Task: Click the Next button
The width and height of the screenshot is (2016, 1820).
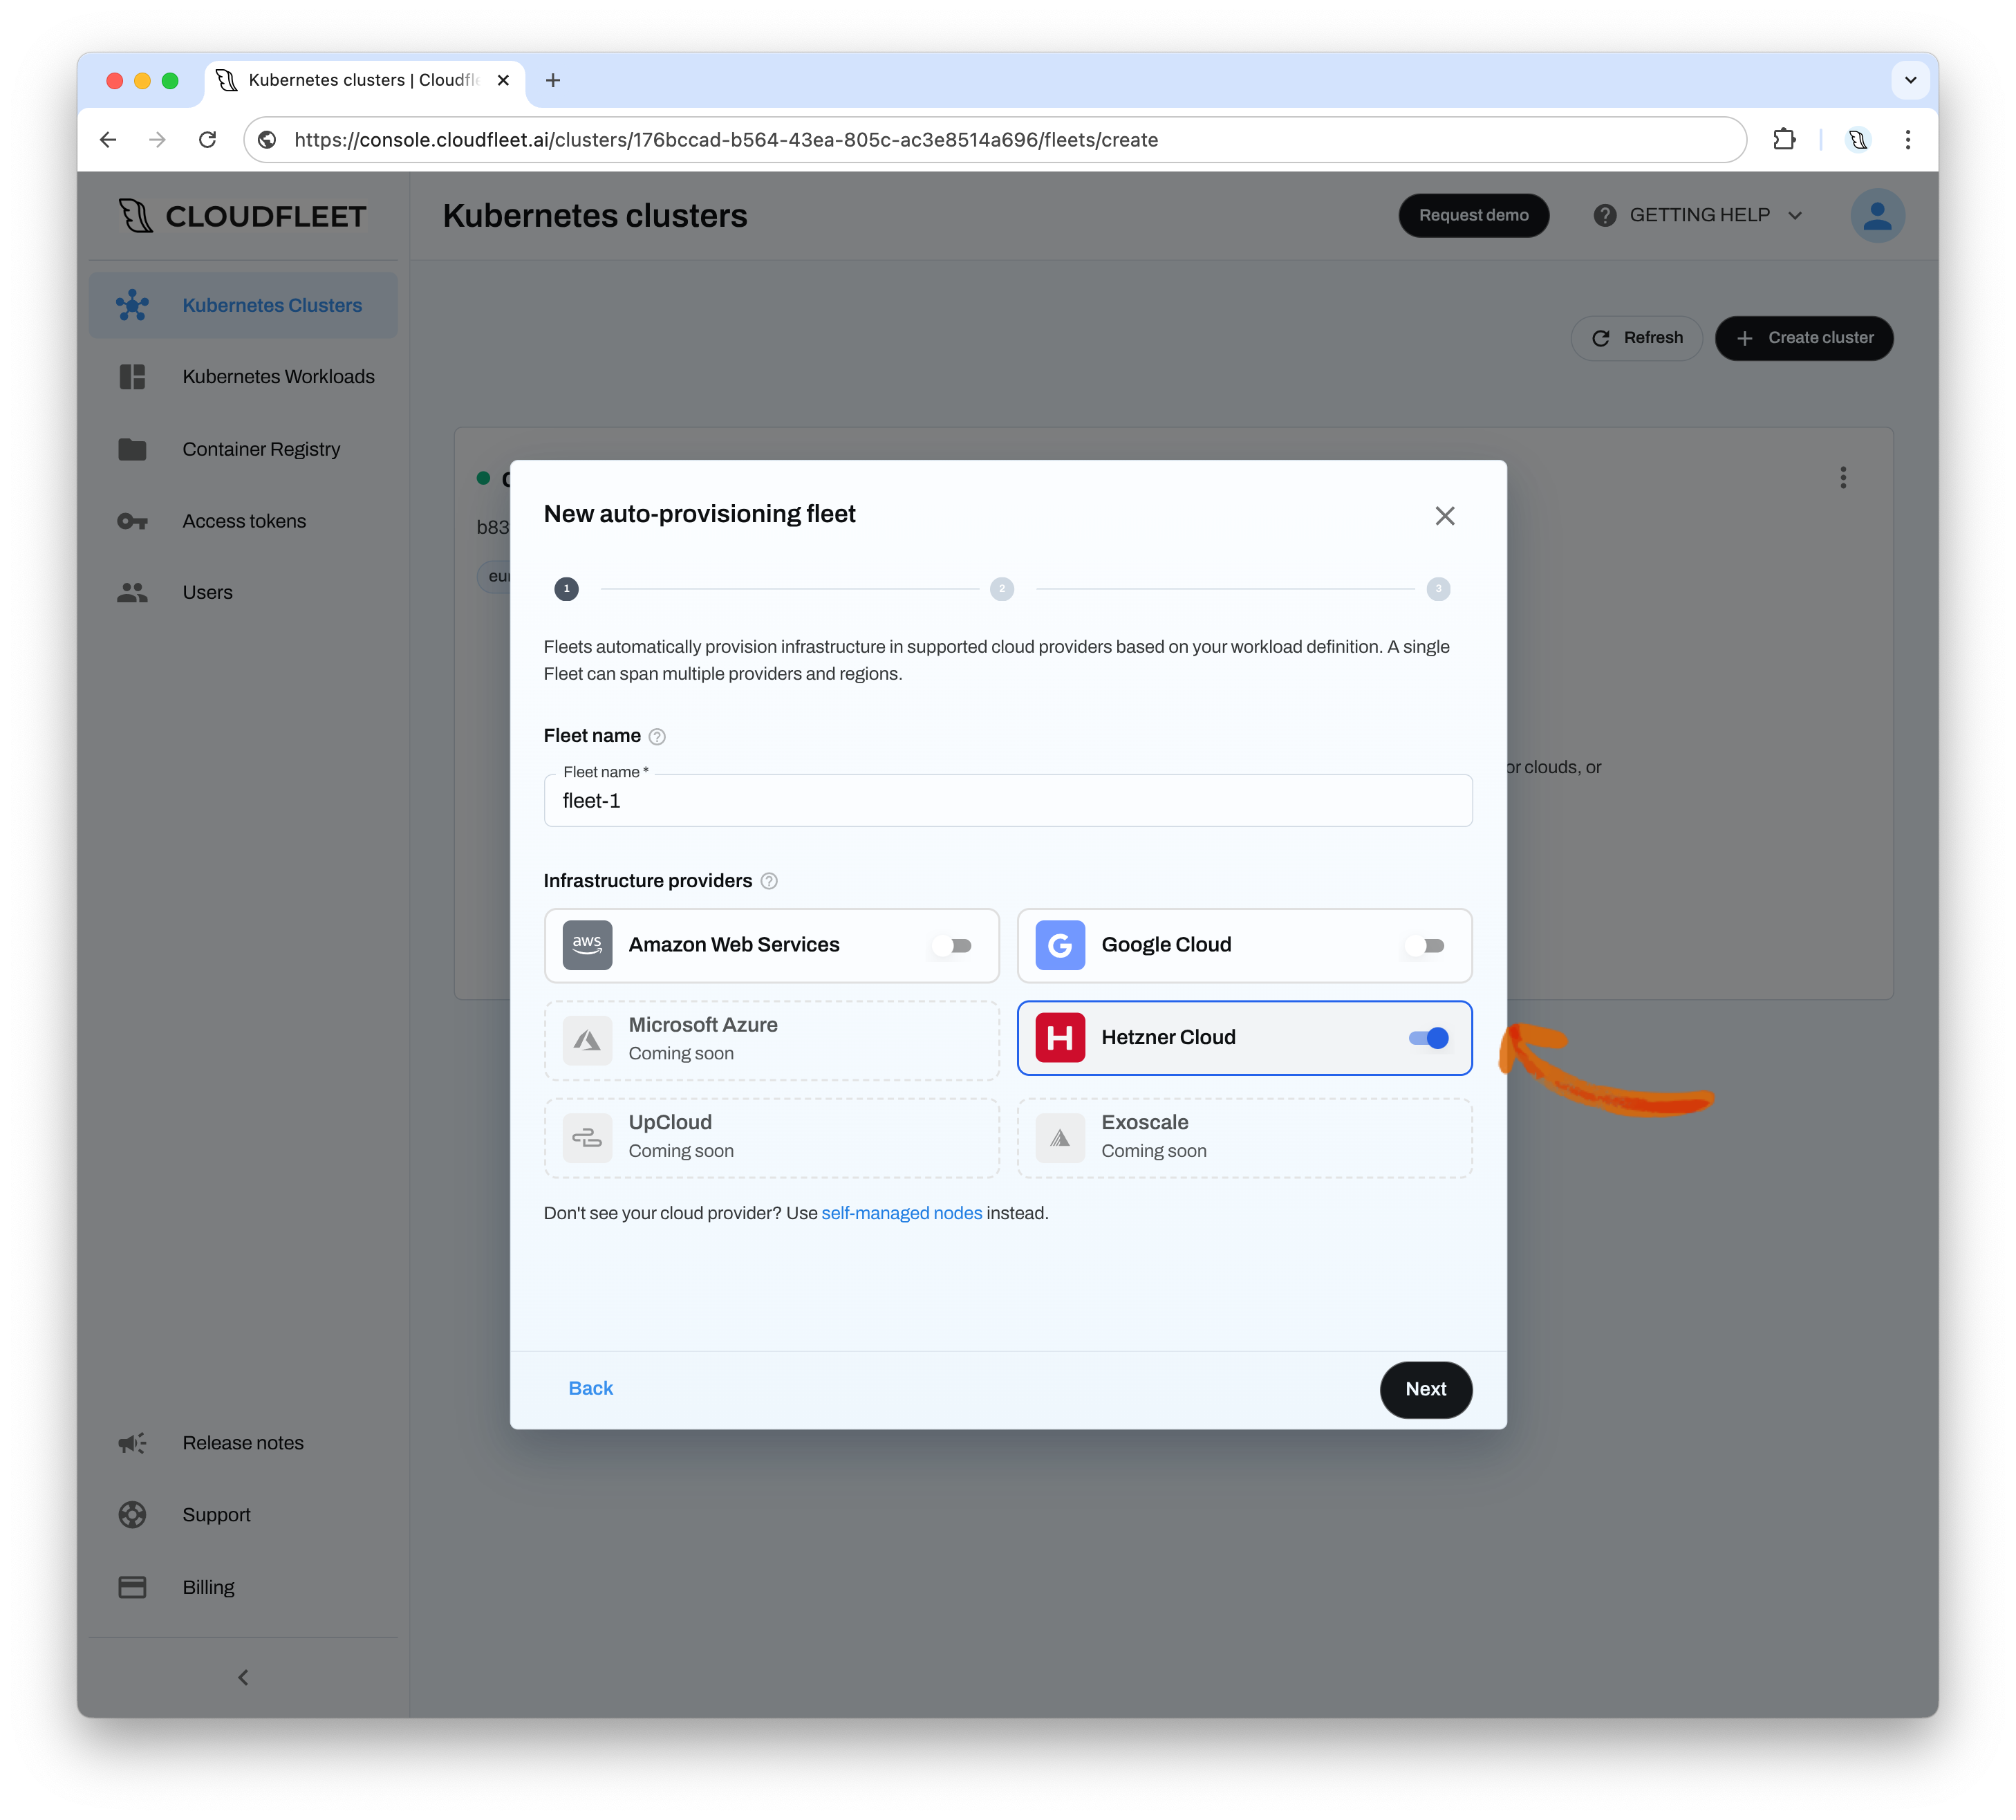Action: [1426, 1389]
